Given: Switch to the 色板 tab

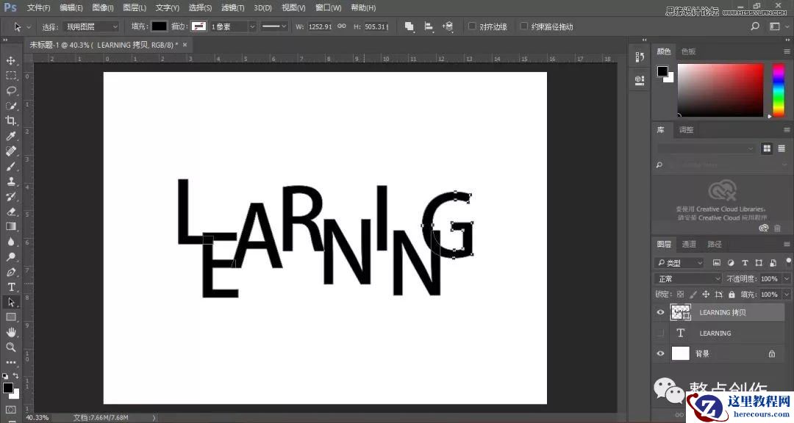Looking at the screenshot, I should pos(688,51).
